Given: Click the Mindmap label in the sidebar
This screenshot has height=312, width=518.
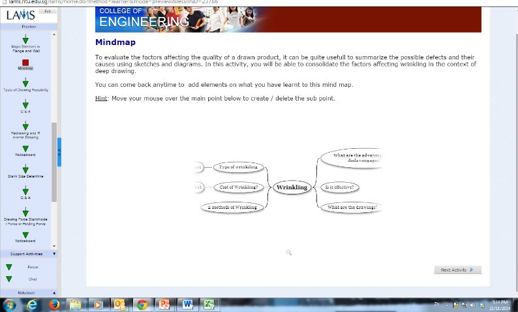Looking at the screenshot, I should pos(25,68).
